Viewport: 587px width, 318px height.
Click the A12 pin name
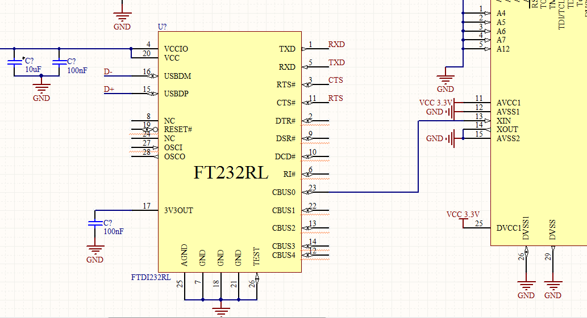[x=503, y=49]
